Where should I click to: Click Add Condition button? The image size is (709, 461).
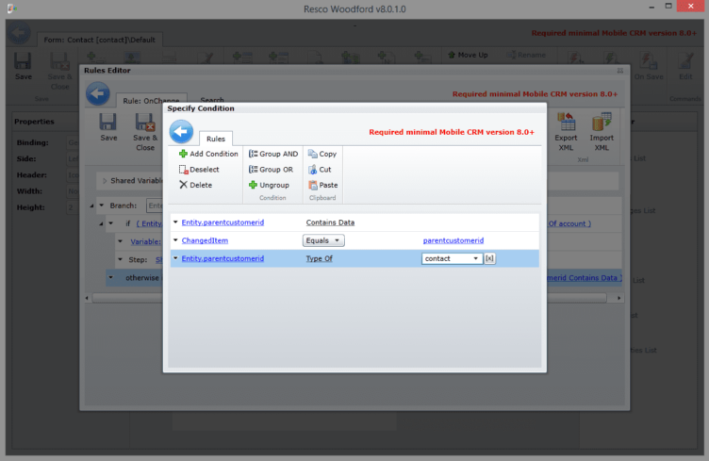[x=208, y=154]
